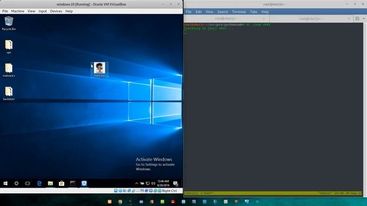Open the Terminal menu in terminal window
The height and width of the screenshot is (206, 367).
pos(239,11)
